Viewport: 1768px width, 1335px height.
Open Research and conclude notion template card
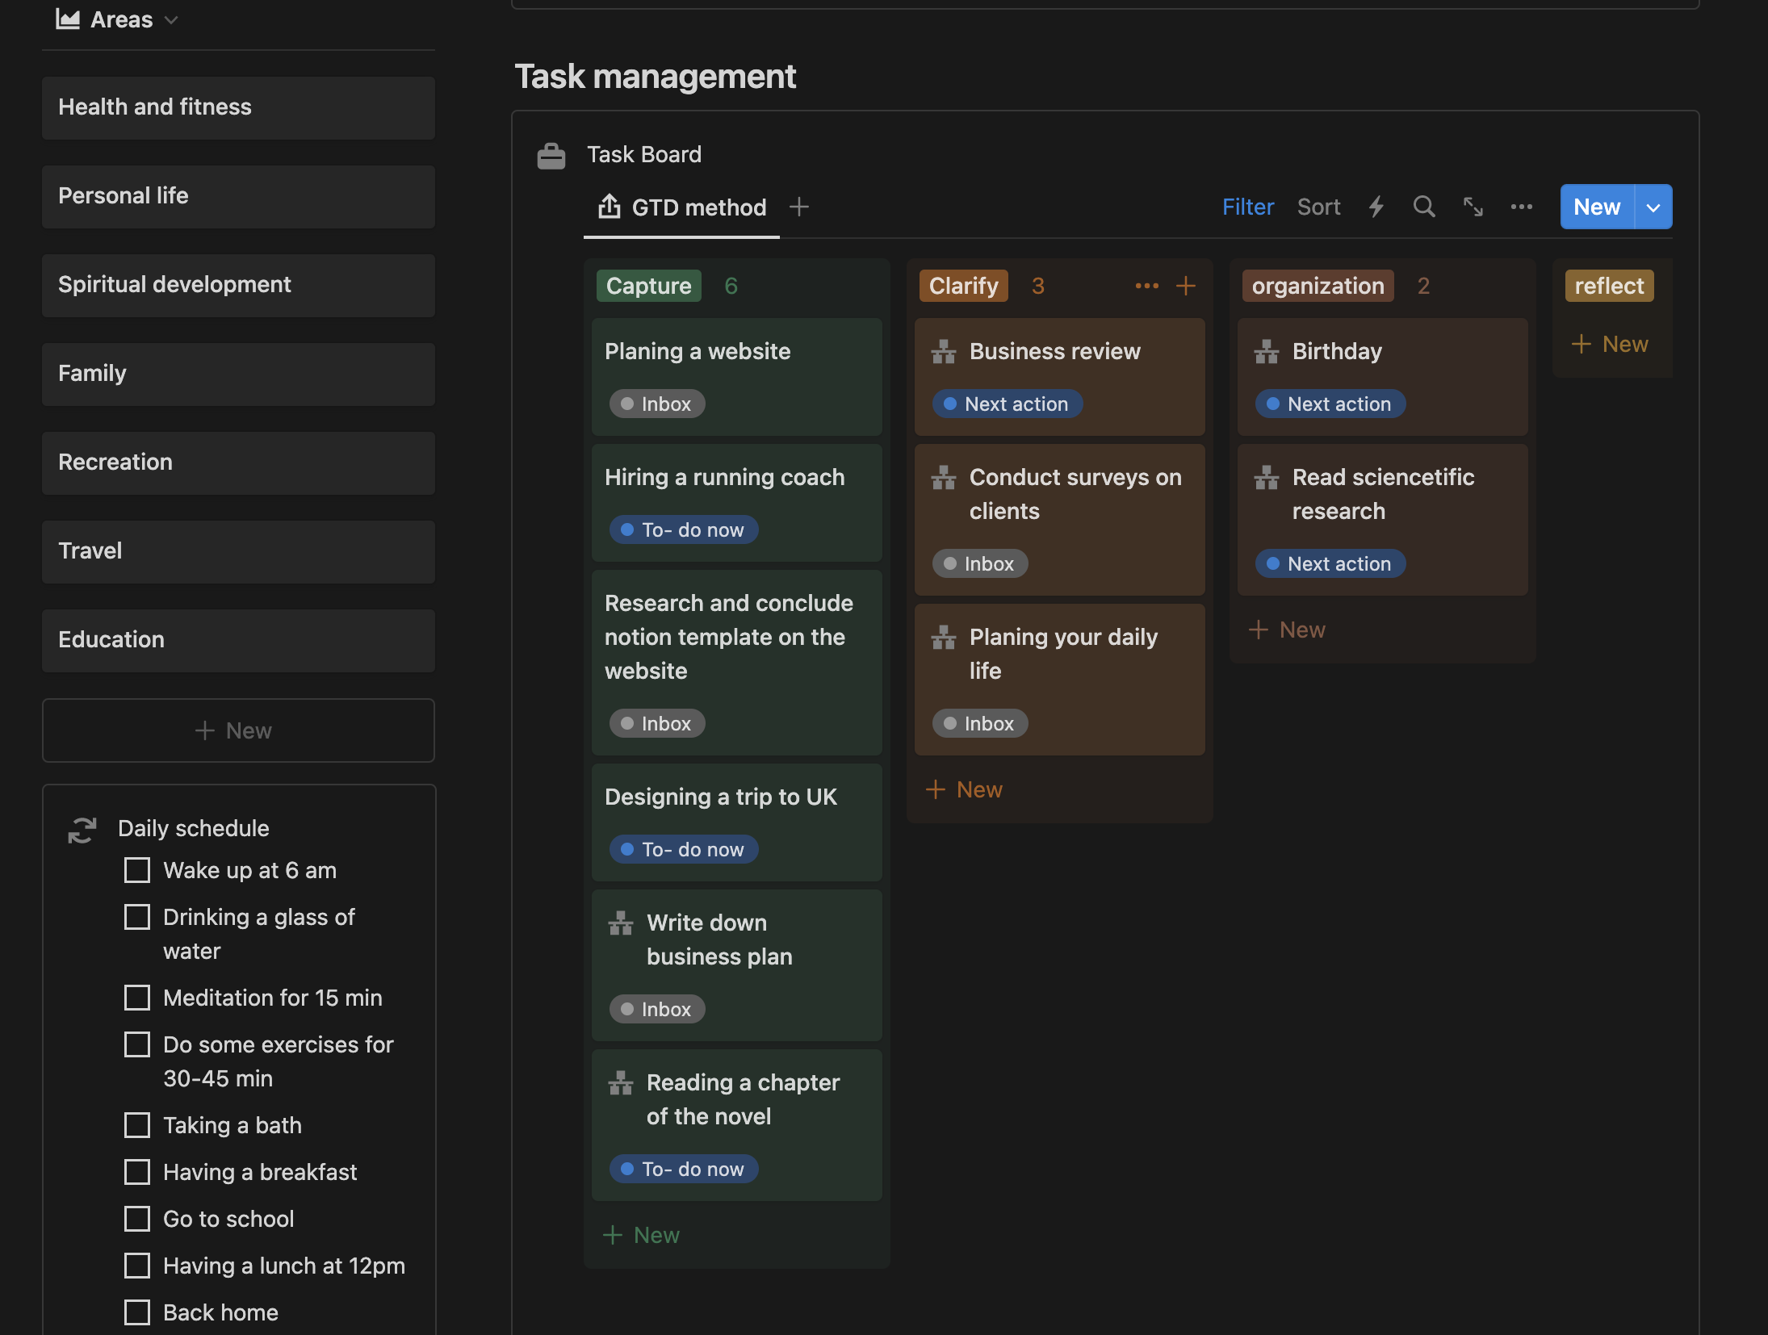point(737,663)
